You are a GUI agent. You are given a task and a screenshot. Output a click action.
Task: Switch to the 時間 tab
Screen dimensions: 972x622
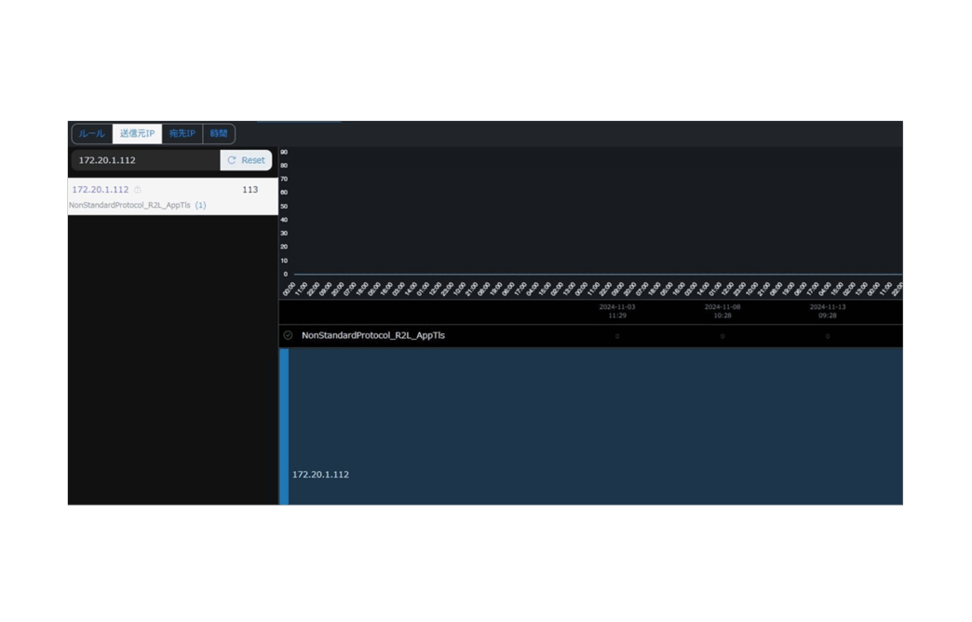tap(219, 134)
